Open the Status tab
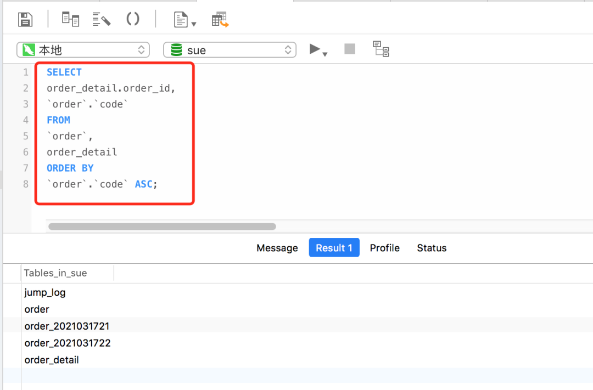This screenshot has height=390, width=593. click(432, 248)
